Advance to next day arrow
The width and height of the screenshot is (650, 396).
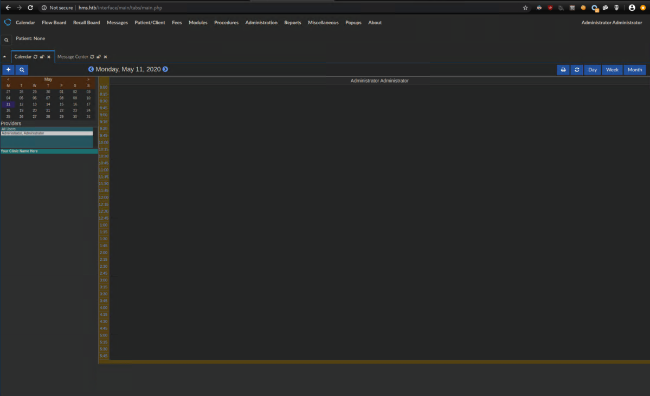point(165,69)
